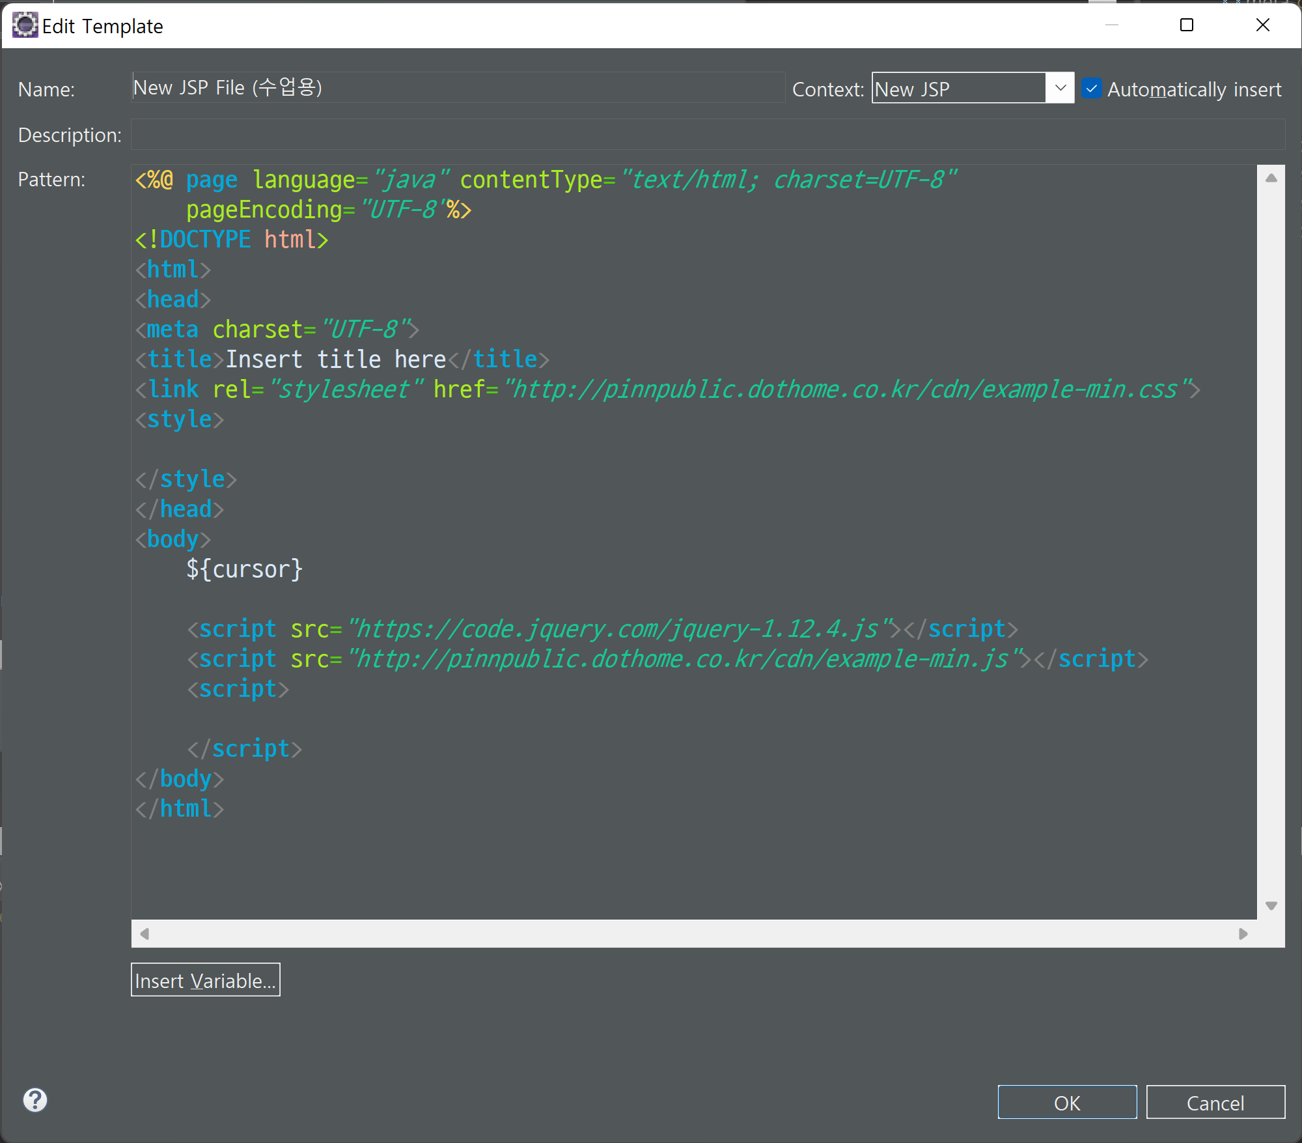1302x1143 pixels.
Task: Click the Eclipse icon in title bar
Action: click(25, 25)
